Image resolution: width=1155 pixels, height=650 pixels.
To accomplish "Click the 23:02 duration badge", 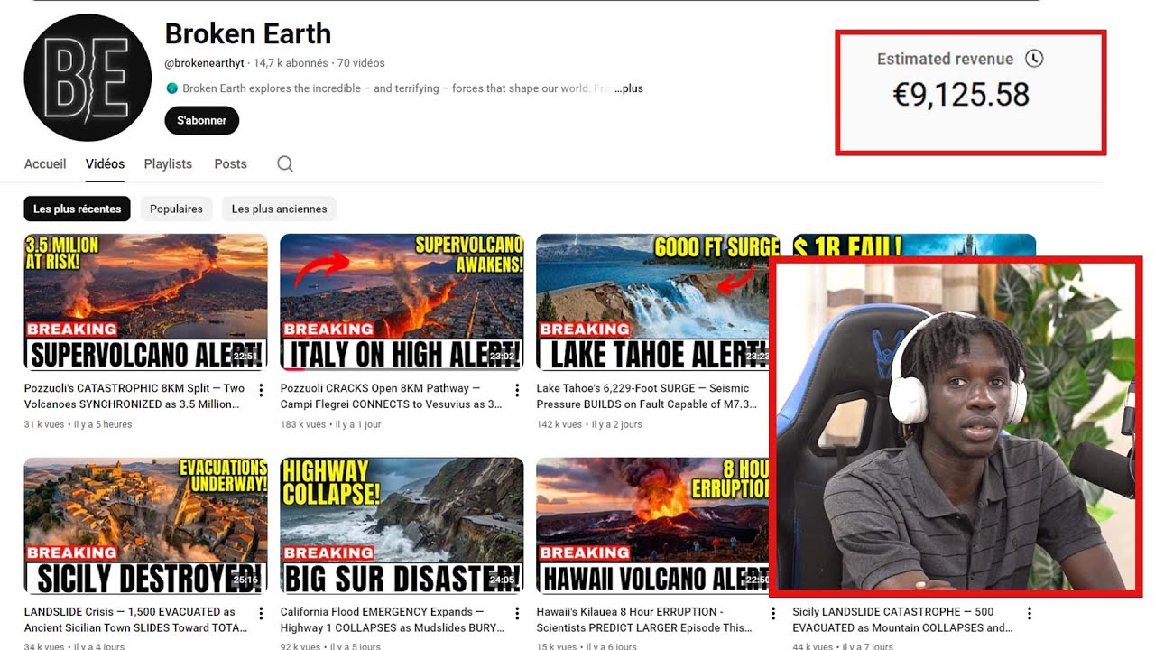I will [501, 357].
